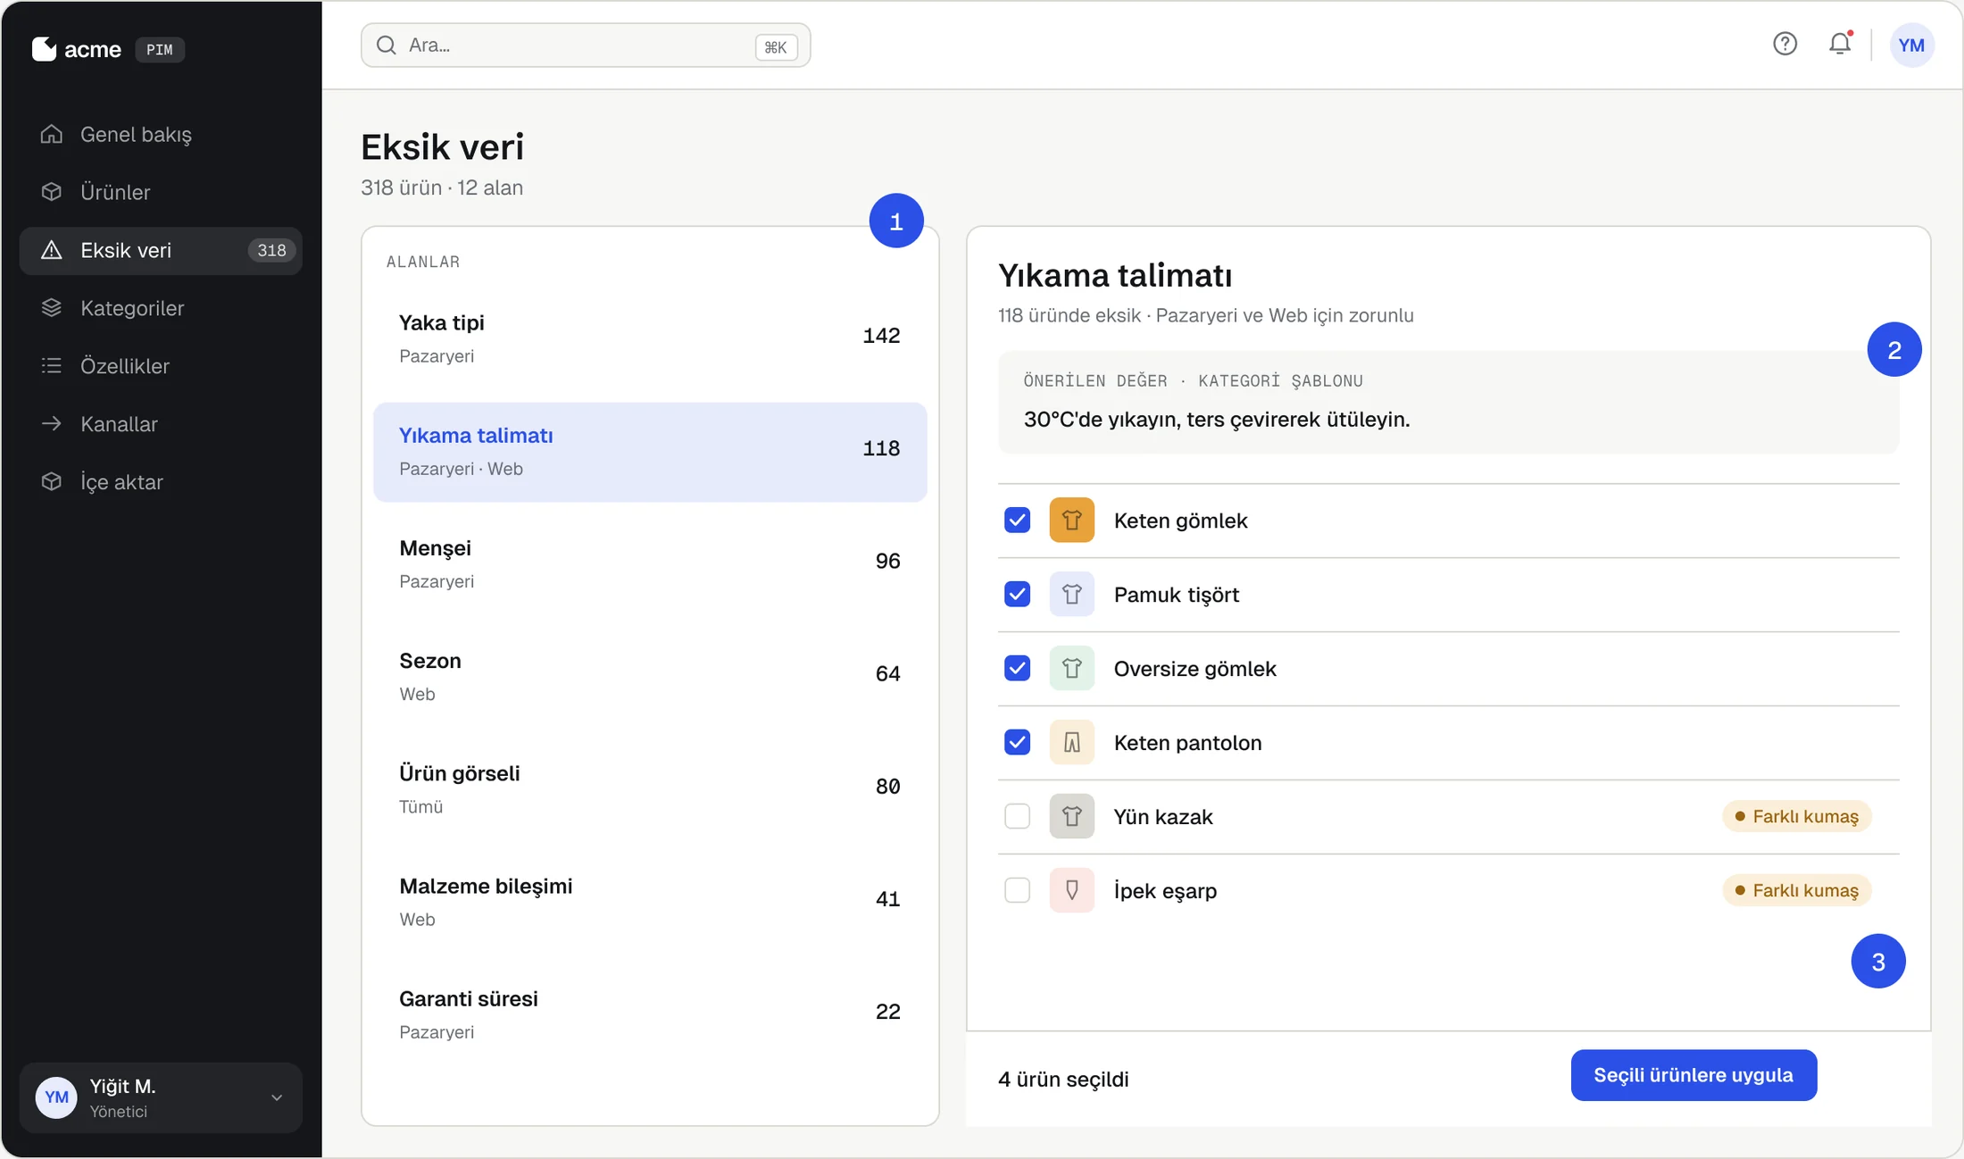
Task: Click Farklı kumaş badge on İpek eşarp
Action: click(1796, 890)
